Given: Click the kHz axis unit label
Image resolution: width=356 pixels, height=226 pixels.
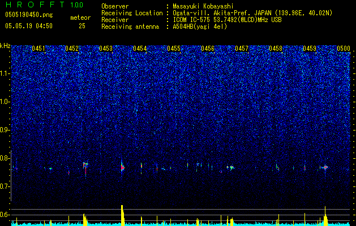Looking at the screenshot, I should [x=5, y=46].
